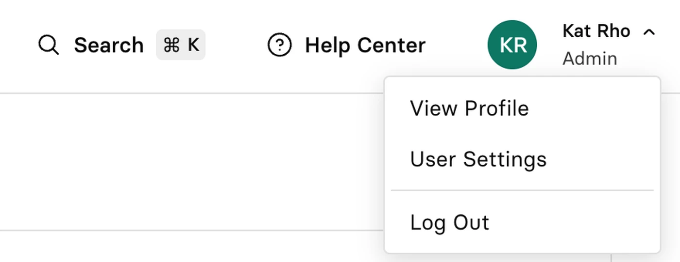The image size is (680, 262).
Task: Close the account dropdown via the up arrow
Action: pos(649,32)
